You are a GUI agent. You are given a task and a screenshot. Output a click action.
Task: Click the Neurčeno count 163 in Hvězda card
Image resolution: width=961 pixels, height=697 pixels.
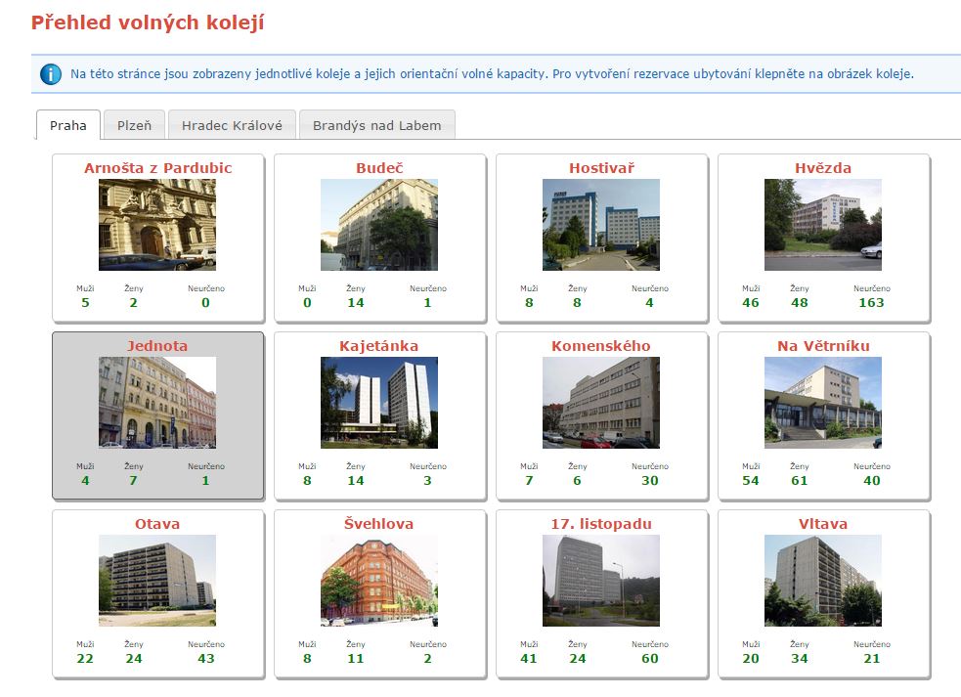click(871, 303)
